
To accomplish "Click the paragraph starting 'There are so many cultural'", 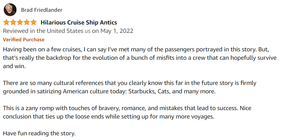I will click(x=130, y=87).
